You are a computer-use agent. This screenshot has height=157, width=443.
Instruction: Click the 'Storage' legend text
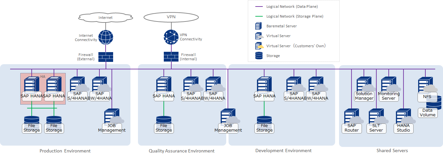[x=273, y=56]
